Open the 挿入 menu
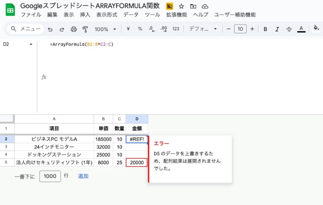The height and width of the screenshot is (205, 323). (x=85, y=15)
